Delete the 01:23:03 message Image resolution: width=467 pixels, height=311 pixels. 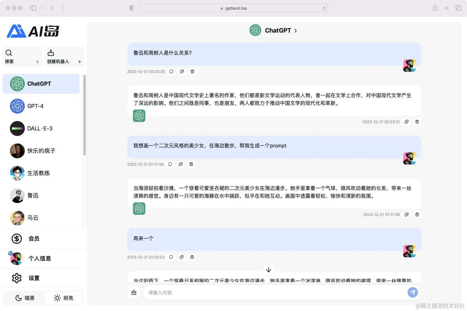click(x=192, y=257)
